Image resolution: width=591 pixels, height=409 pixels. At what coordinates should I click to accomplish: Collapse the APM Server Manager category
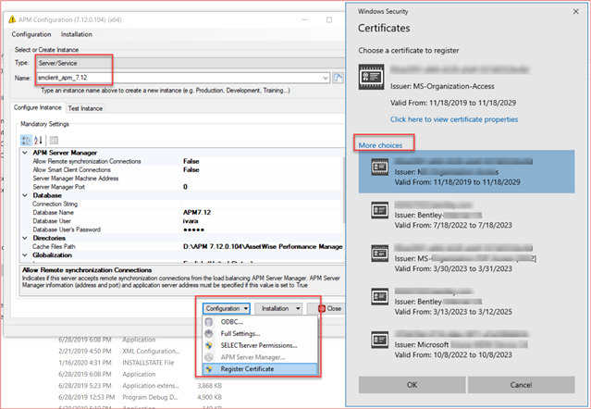(25, 153)
